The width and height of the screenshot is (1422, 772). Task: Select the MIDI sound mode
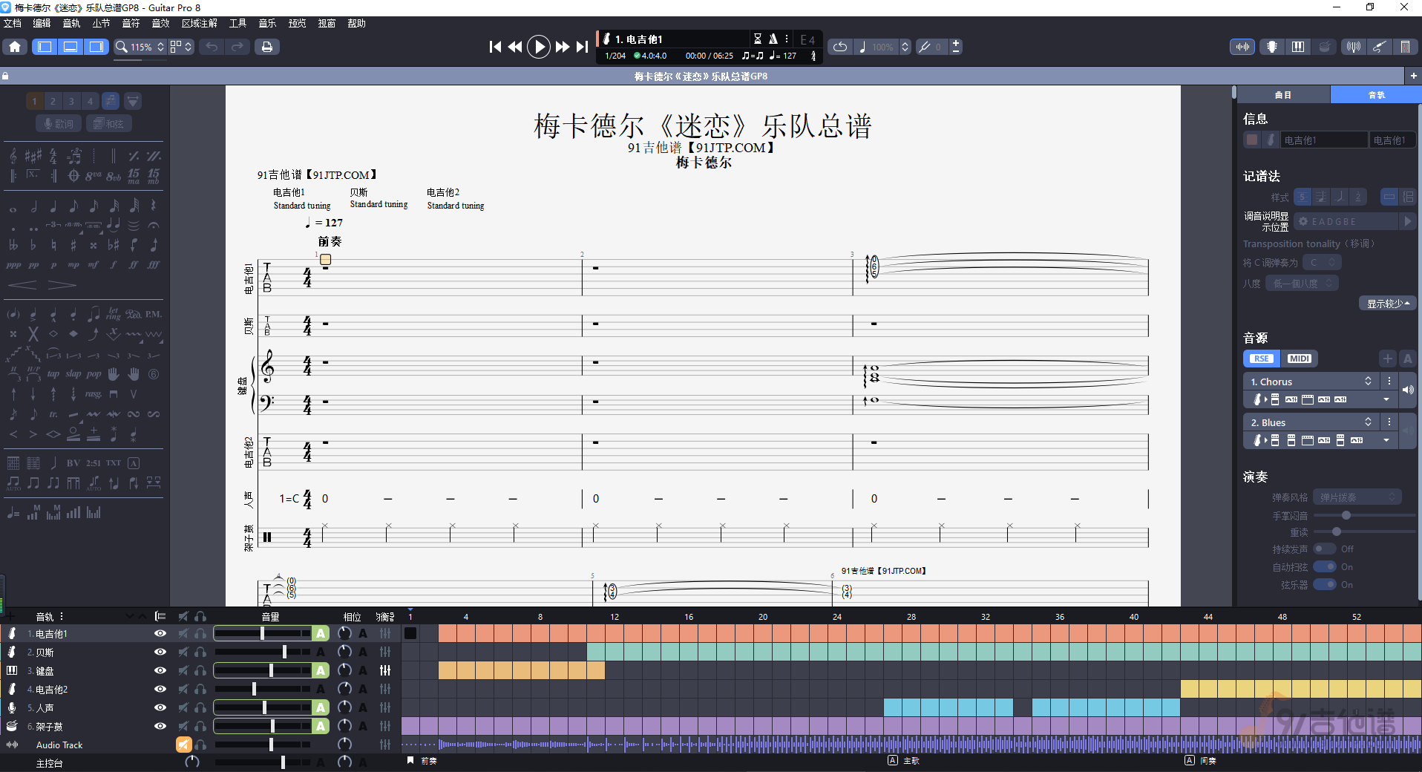(1299, 359)
